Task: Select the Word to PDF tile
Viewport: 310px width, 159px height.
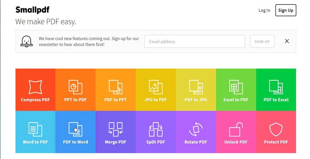Action: coord(36,132)
